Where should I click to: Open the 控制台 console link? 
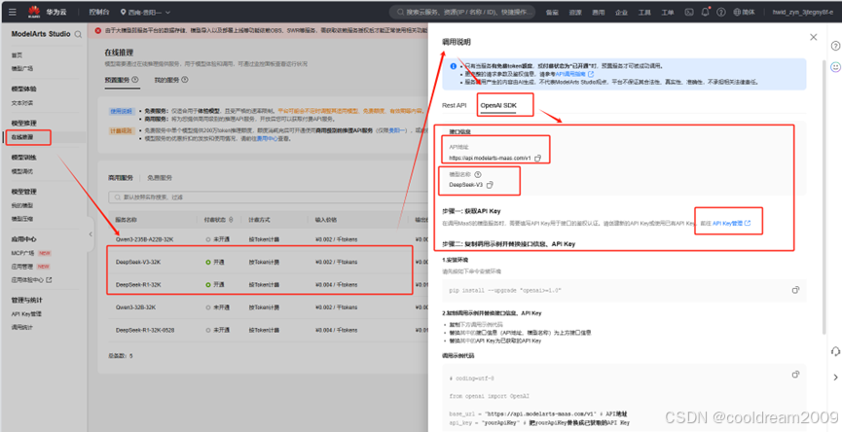coord(99,12)
